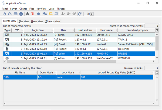Click the double chat bubbles icon
Viewport: 162px width, 110px height.
pyautogui.click(x=45, y=14)
